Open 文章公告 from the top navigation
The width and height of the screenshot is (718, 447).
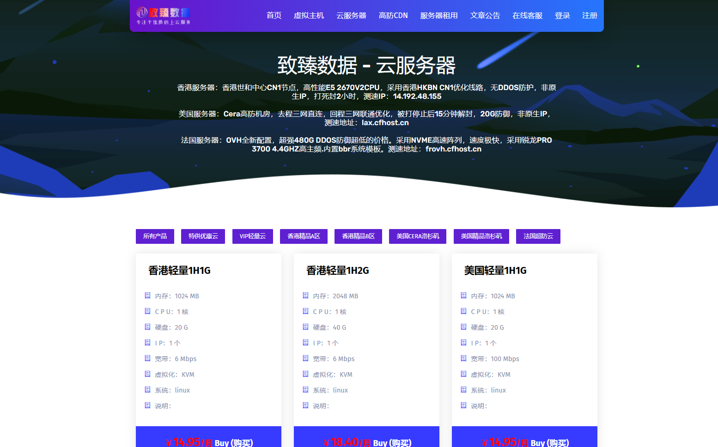485,16
